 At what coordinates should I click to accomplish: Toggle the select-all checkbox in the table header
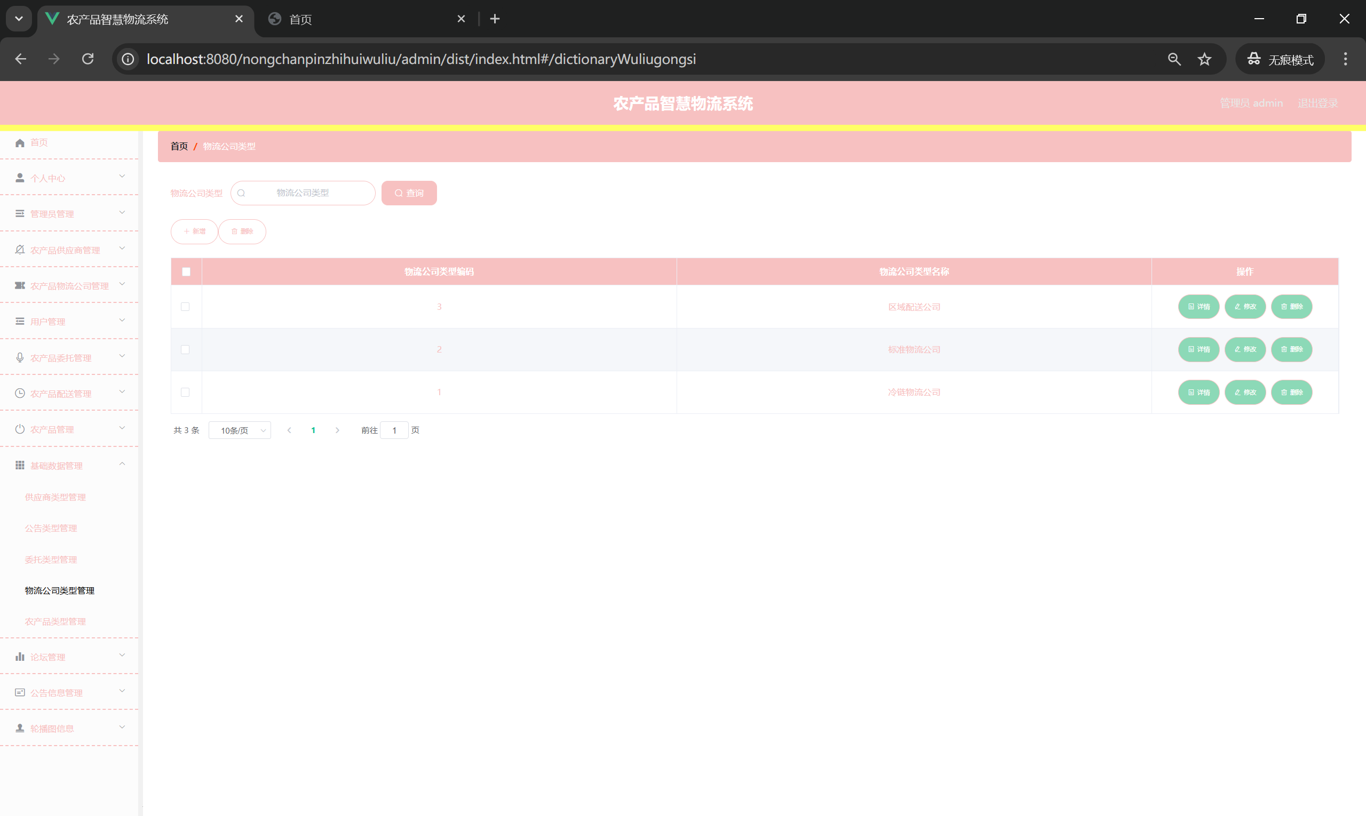(x=186, y=271)
